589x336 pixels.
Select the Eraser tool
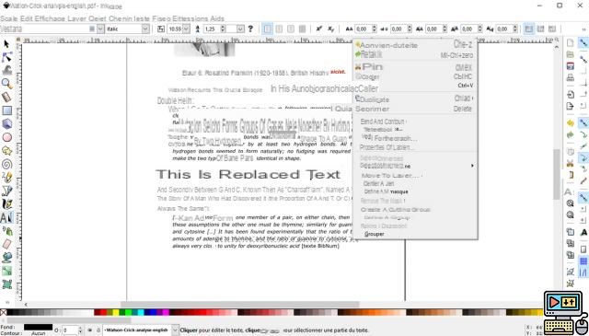[6, 244]
